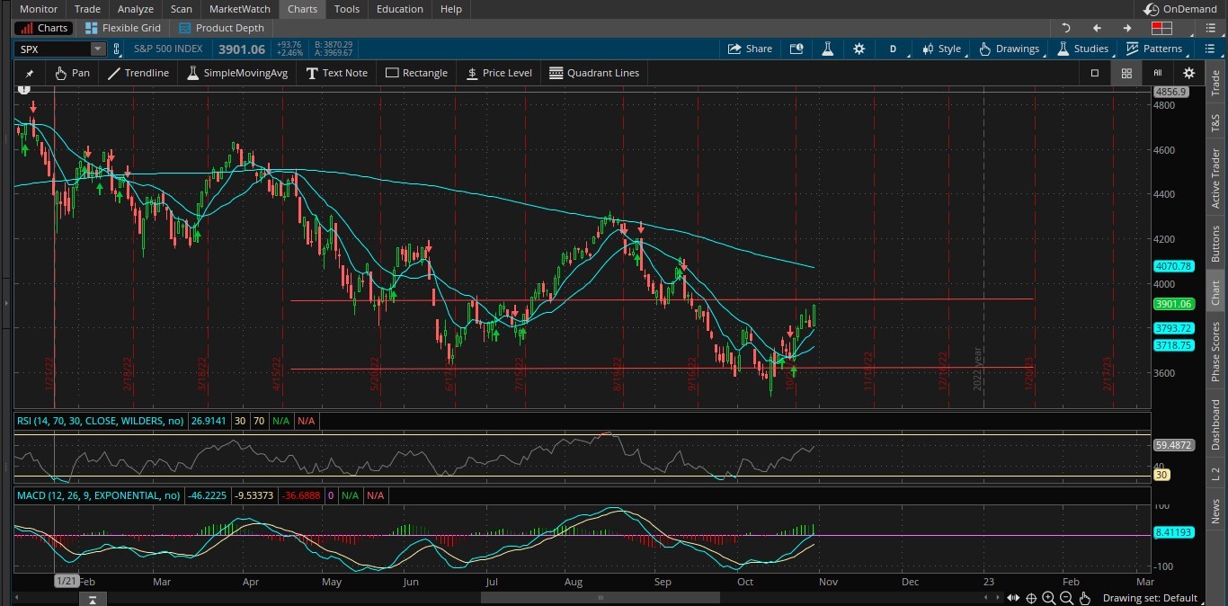Switch to the Flexible Grid subtab
Screen dimensions: 1228x606
[122, 28]
